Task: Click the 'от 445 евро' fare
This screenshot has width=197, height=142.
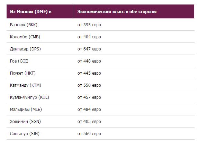Action: click(x=89, y=73)
